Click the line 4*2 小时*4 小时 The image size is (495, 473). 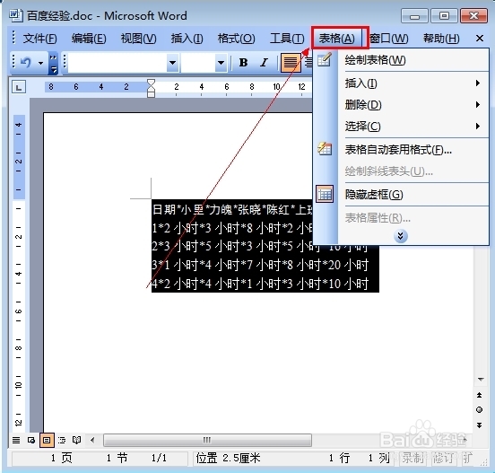pos(260,284)
